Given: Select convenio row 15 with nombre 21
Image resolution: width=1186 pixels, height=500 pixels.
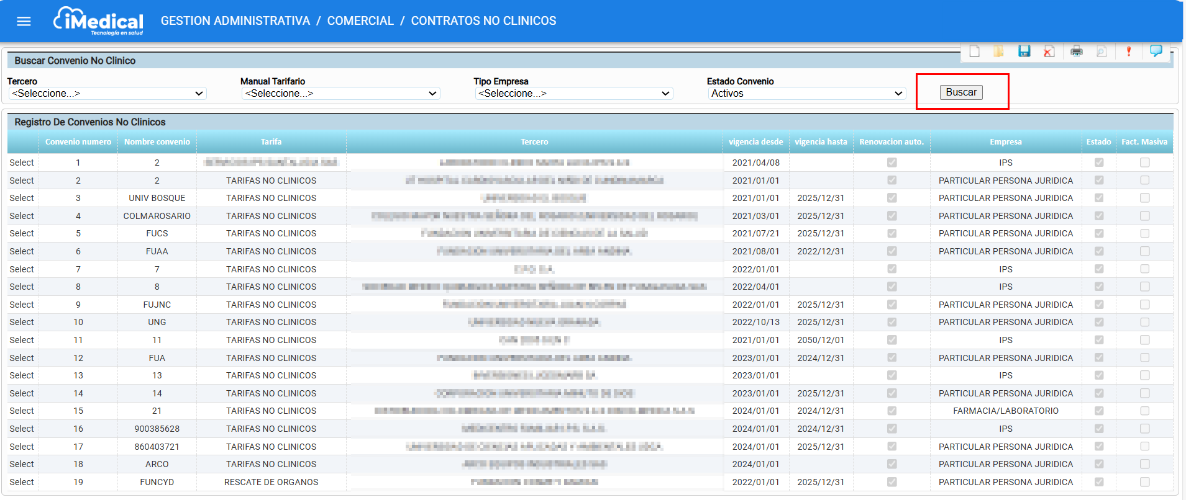Looking at the screenshot, I should pyautogui.click(x=22, y=411).
